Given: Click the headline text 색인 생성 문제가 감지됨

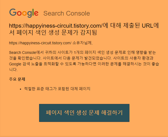Looking at the screenshot, I should (66, 32).
